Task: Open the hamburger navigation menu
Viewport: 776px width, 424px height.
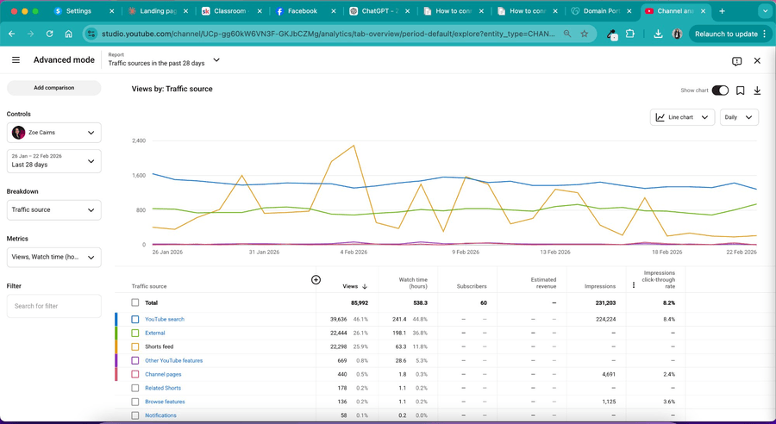Action: click(x=16, y=60)
